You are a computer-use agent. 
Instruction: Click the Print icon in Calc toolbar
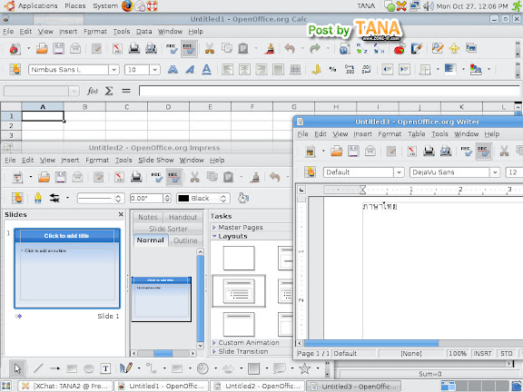click(x=134, y=49)
